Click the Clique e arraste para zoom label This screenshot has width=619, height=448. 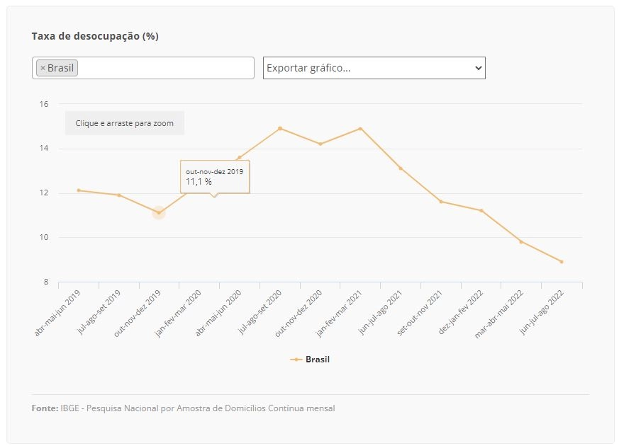coord(124,123)
